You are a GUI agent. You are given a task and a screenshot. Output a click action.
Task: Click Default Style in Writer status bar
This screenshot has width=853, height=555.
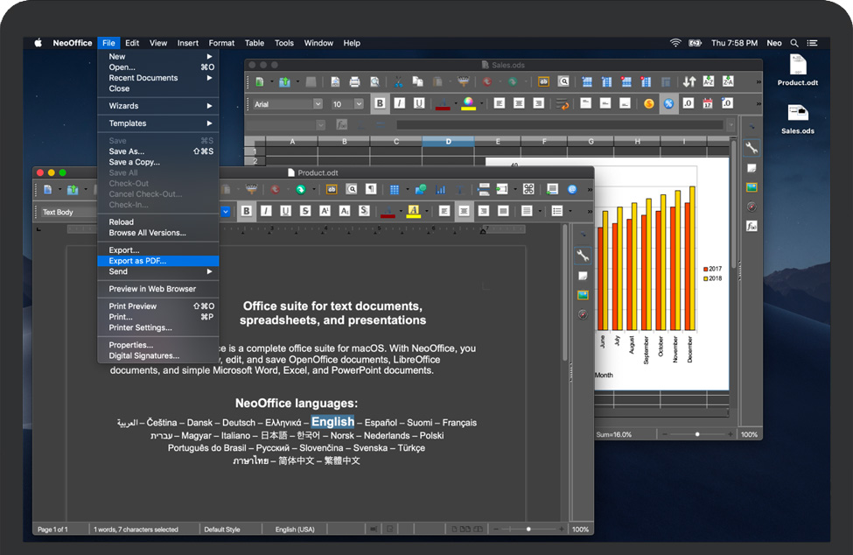(x=221, y=530)
